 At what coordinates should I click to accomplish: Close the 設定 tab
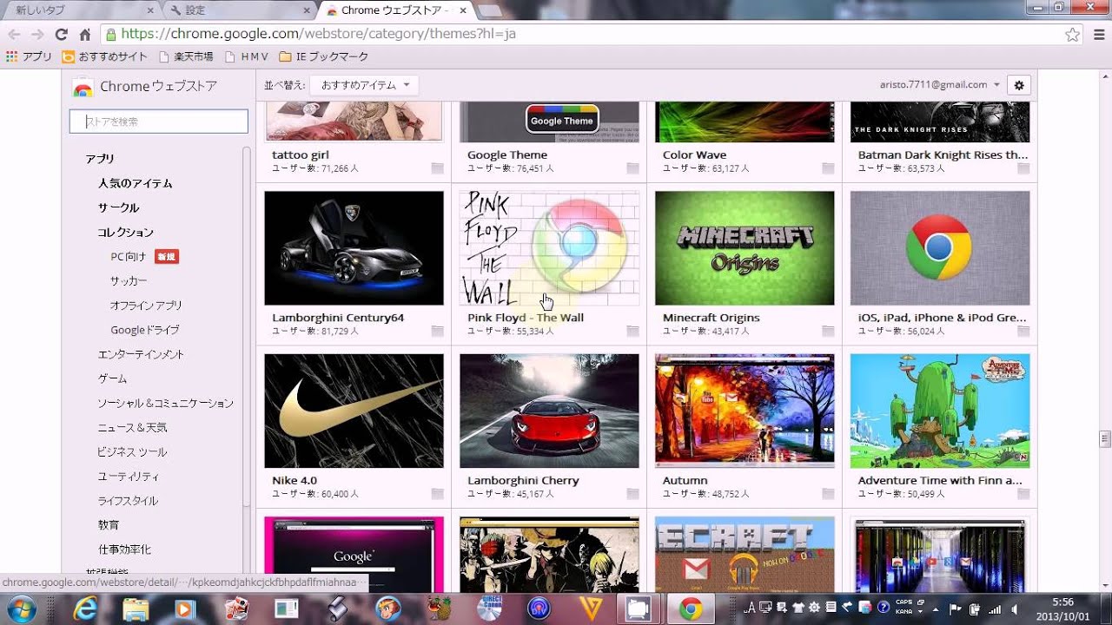[306, 10]
